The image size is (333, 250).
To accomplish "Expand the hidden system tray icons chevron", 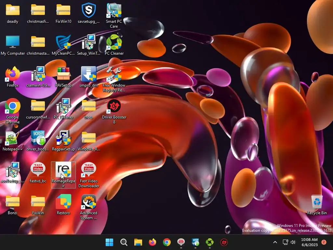I will [275, 242].
